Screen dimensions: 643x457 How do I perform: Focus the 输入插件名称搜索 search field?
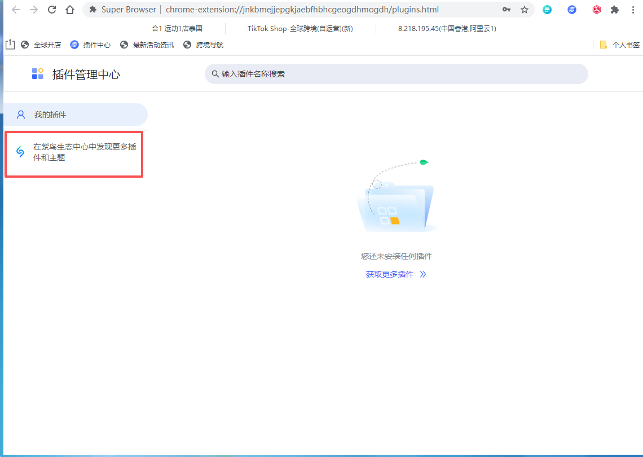coord(396,74)
